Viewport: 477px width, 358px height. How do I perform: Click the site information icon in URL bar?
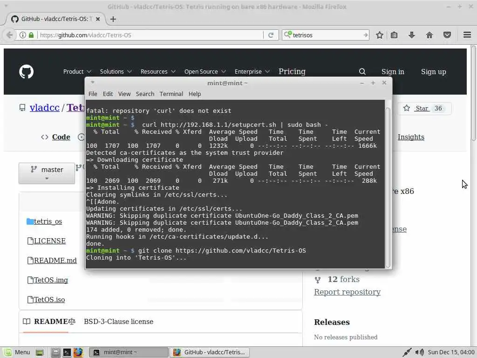point(22,35)
